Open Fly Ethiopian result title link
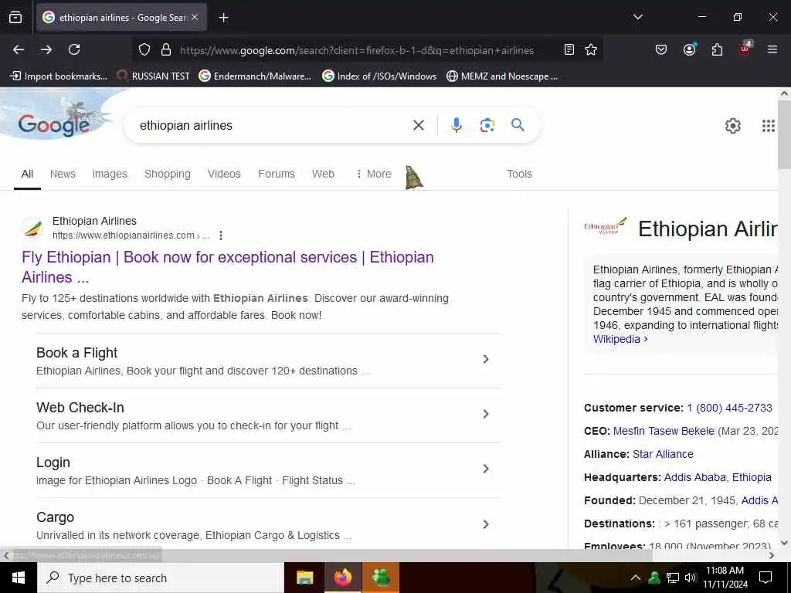Viewport: 791px width, 593px height. pyautogui.click(x=228, y=266)
